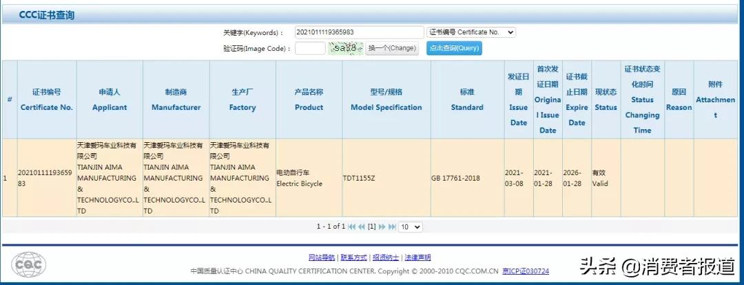The width and height of the screenshot is (744, 285).
Task: Open the 法律声明 footer link
Action: pos(417,258)
